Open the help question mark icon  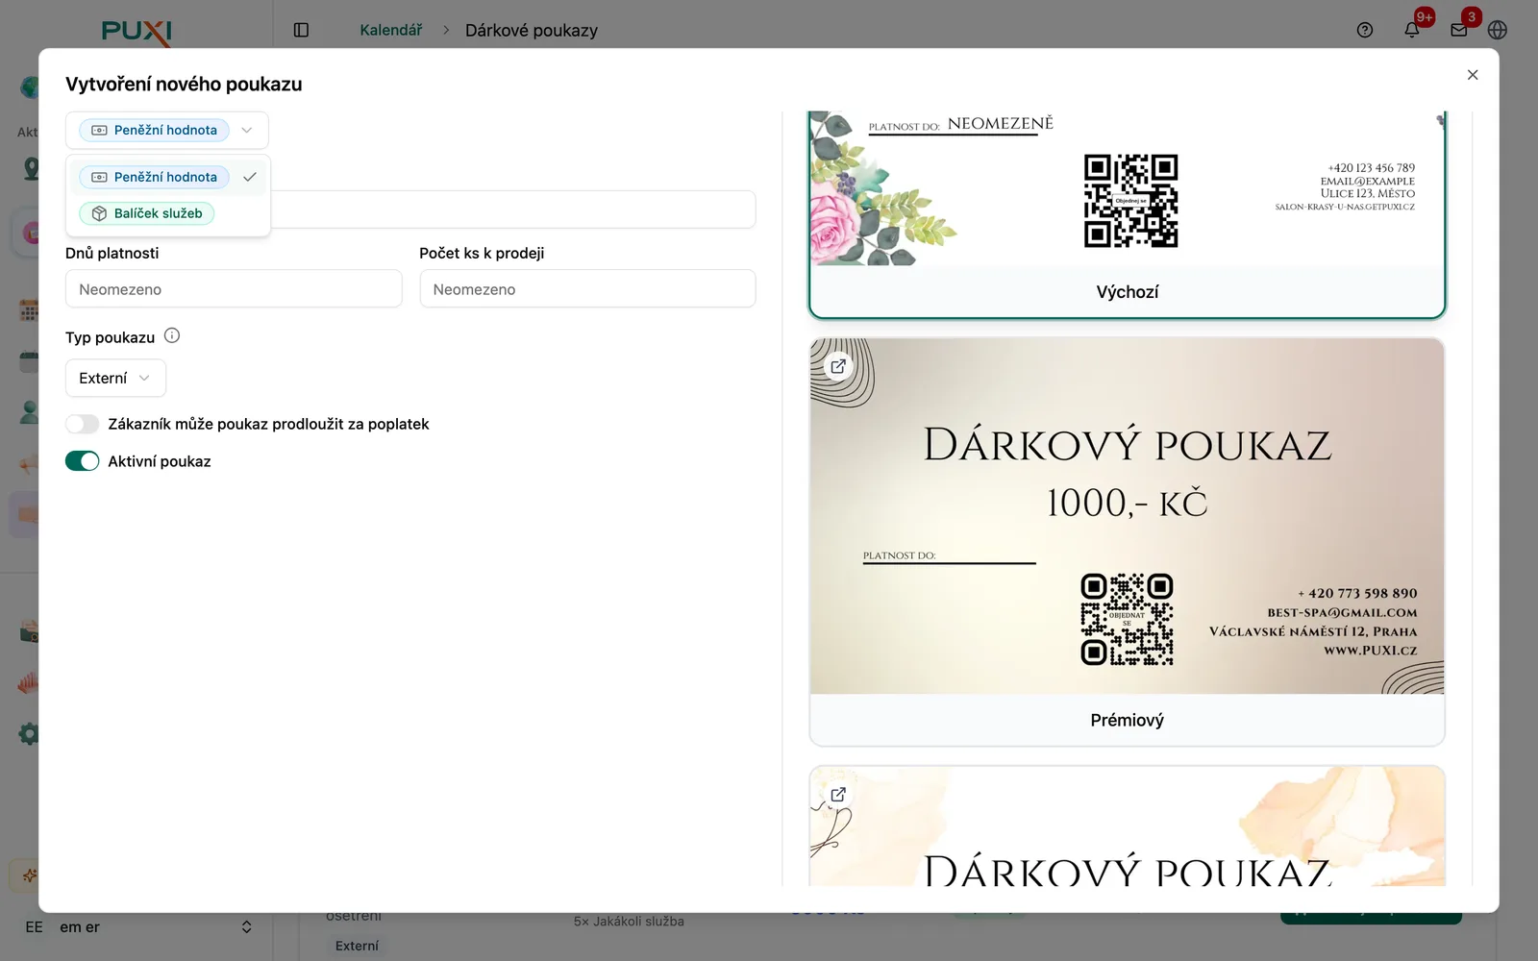[1365, 30]
